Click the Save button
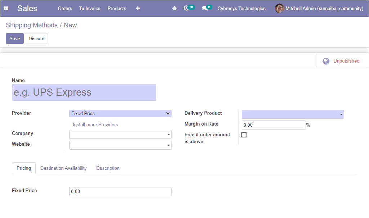Screen dimensions: 369x218 point(15,38)
